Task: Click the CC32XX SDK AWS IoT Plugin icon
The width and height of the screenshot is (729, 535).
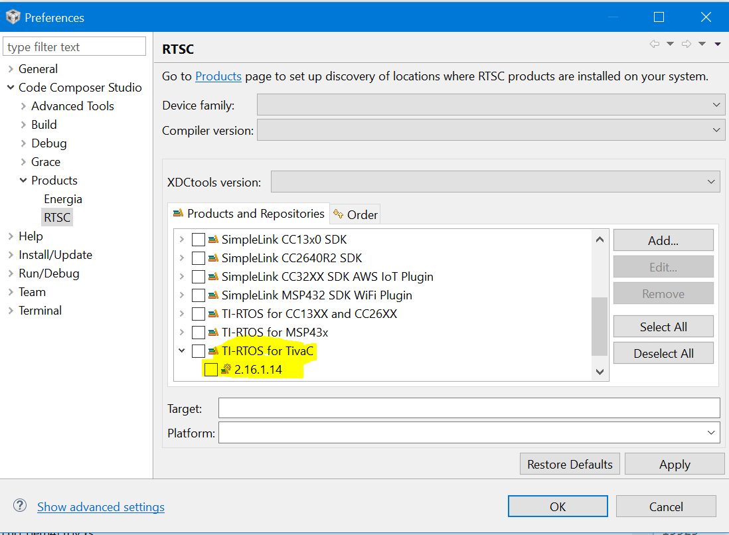Action: [213, 277]
